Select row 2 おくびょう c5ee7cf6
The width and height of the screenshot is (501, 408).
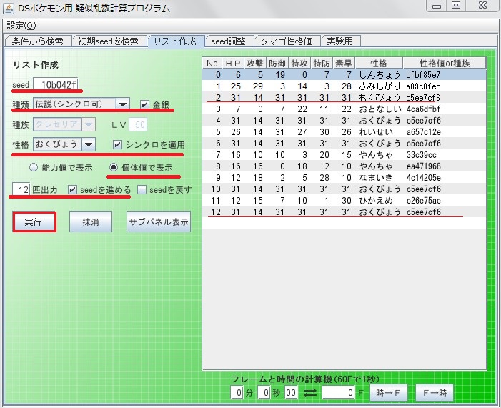pos(344,98)
